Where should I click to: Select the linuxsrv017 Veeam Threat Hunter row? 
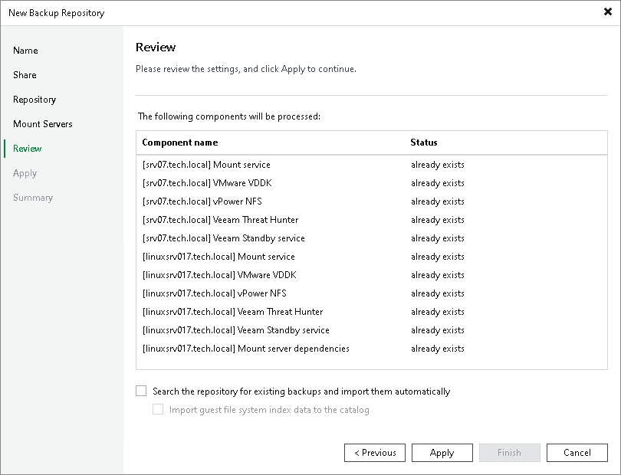point(372,312)
